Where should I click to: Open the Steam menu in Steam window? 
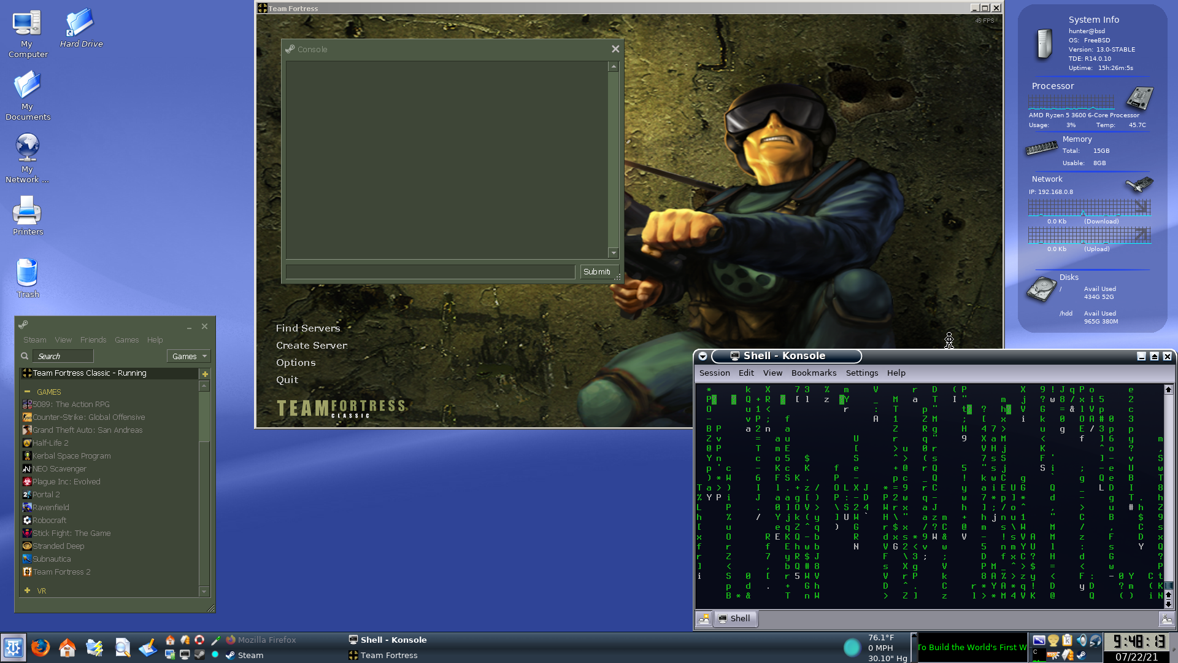click(x=34, y=340)
